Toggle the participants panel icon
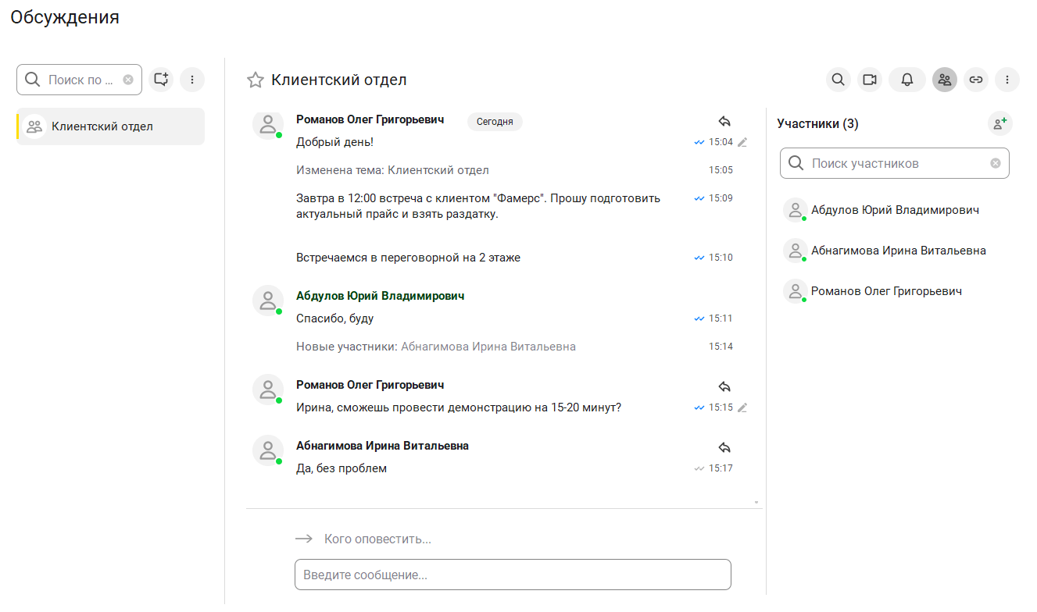The height and width of the screenshot is (612, 1037). tap(944, 80)
